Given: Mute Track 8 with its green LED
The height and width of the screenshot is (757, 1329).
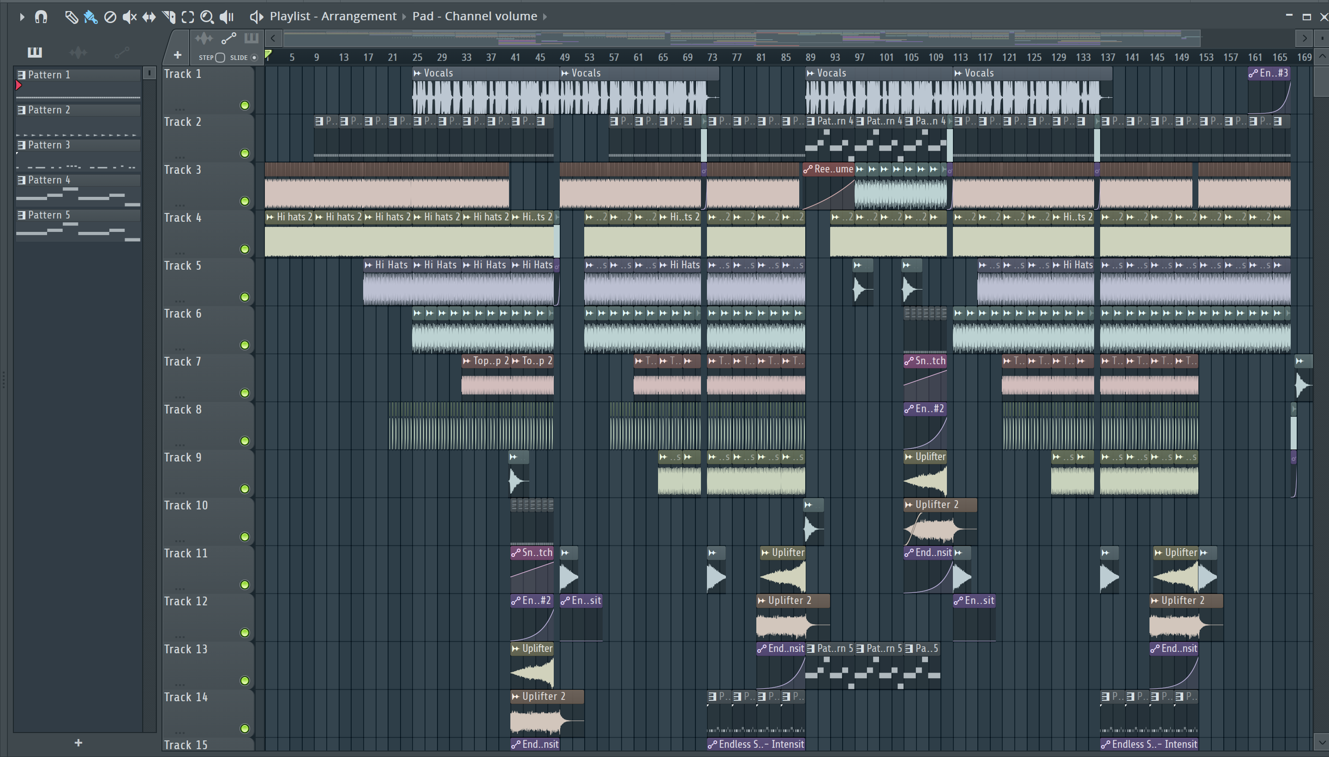Looking at the screenshot, I should [x=245, y=441].
